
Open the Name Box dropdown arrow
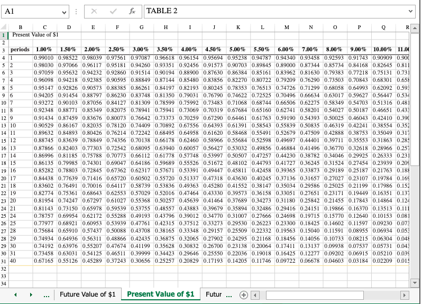64,12
